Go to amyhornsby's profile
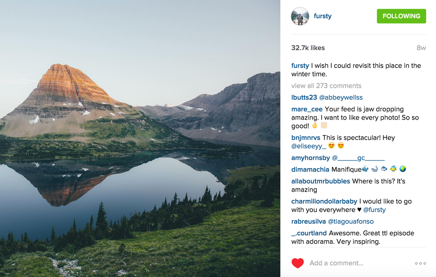The image size is (436, 277). click(311, 158)
